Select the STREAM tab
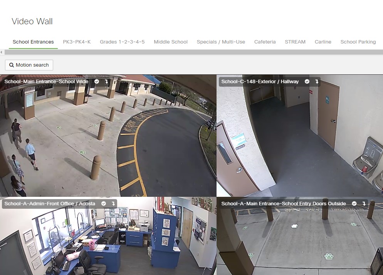The width and height of the screenshot is (383, 275). click(x=295, y=42)
